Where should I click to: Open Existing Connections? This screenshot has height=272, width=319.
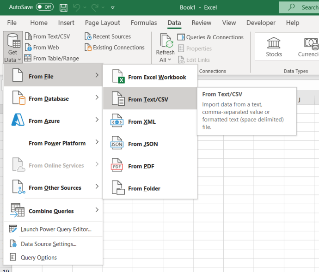pyautogui.click(x=115, y=48)
